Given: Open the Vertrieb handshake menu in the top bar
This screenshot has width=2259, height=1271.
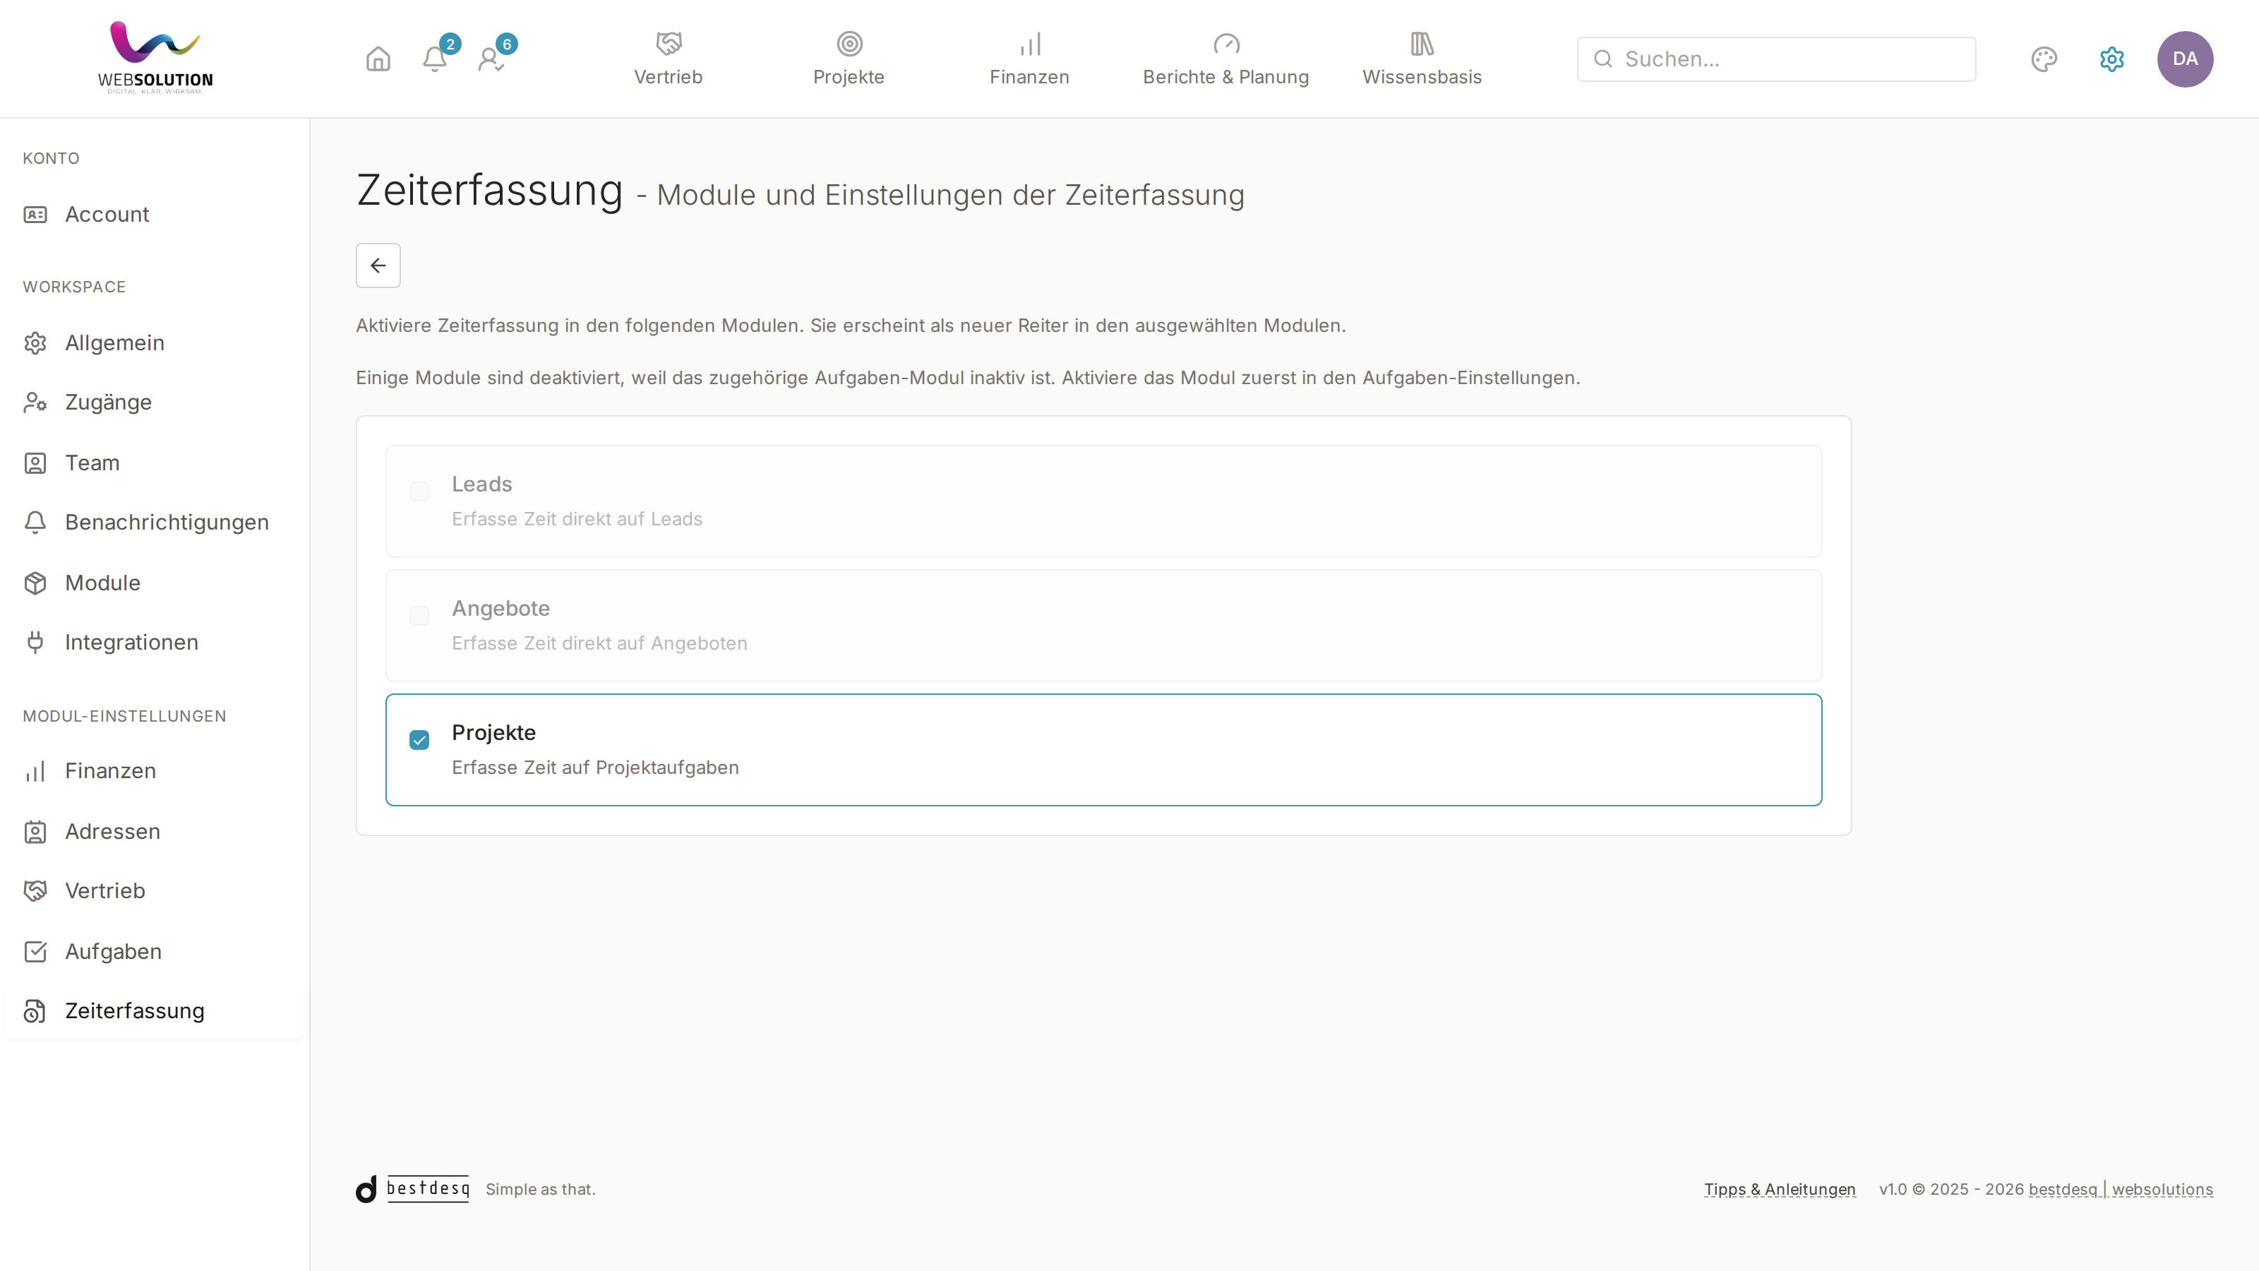Looking at the screenshot, I should coord(669,59).
